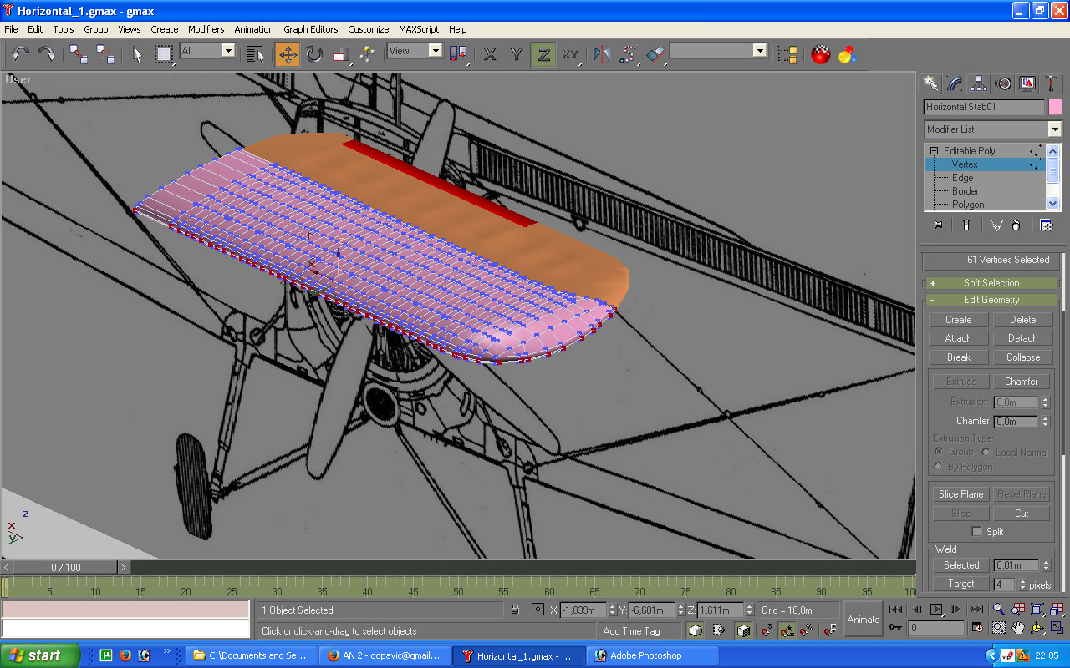The height and width of the screenshot is (668, 1070).
Task: Open the MAXScript menu
Action: point(418,28)
